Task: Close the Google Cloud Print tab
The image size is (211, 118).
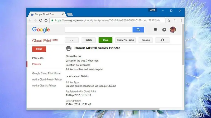Action: pyautogui.click(x=63, y=14)
